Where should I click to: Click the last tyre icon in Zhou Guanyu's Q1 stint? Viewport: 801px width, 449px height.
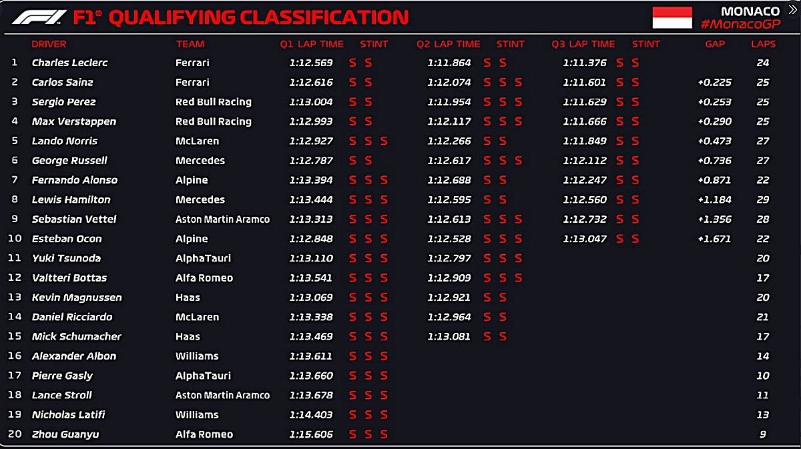click(x=384, y=434)
